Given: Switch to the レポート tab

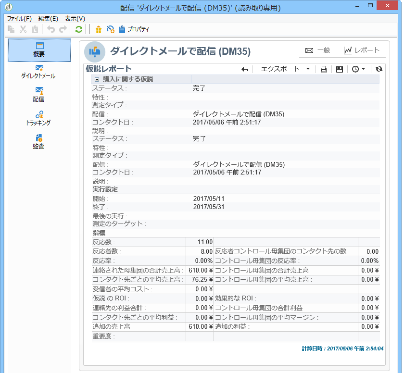Looking at the screenshot, I should click(x=362, y=50).
